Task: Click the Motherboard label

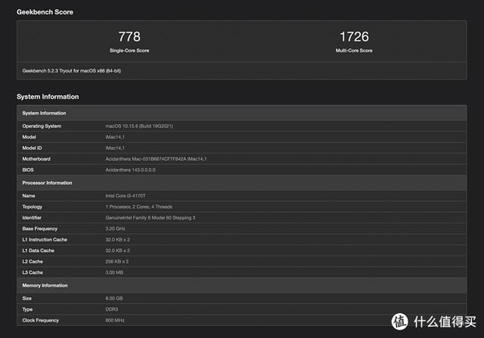Action: 36,159
